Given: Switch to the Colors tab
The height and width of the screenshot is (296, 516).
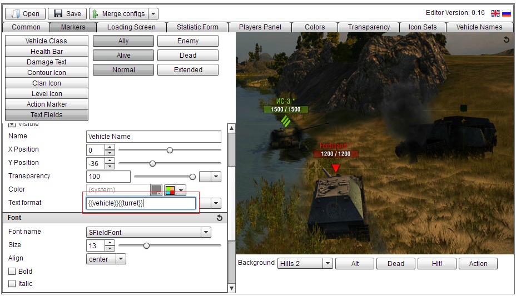Looking at the screenshot, I should coord(315,27).
